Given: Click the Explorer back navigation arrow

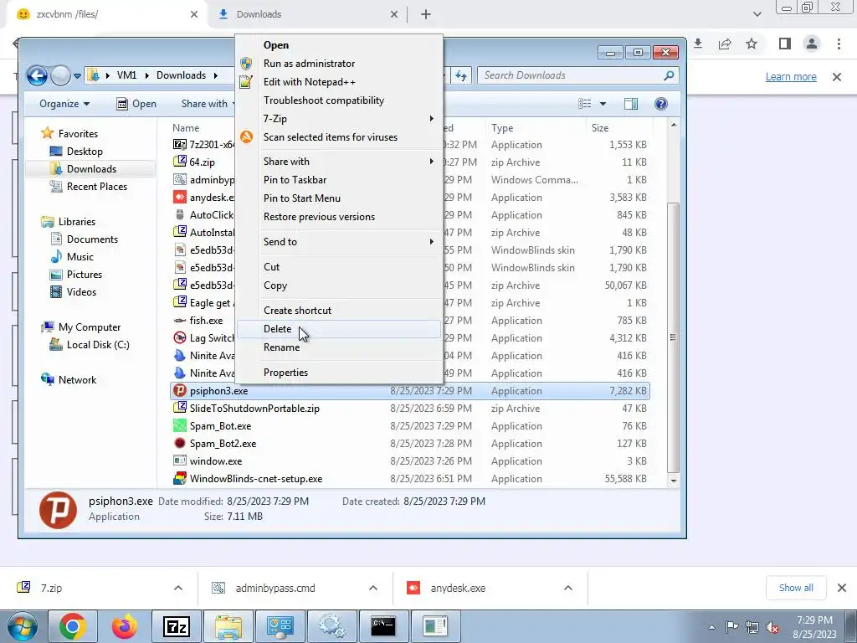Looking at the screenshot, I should click(x=37, y=75).
